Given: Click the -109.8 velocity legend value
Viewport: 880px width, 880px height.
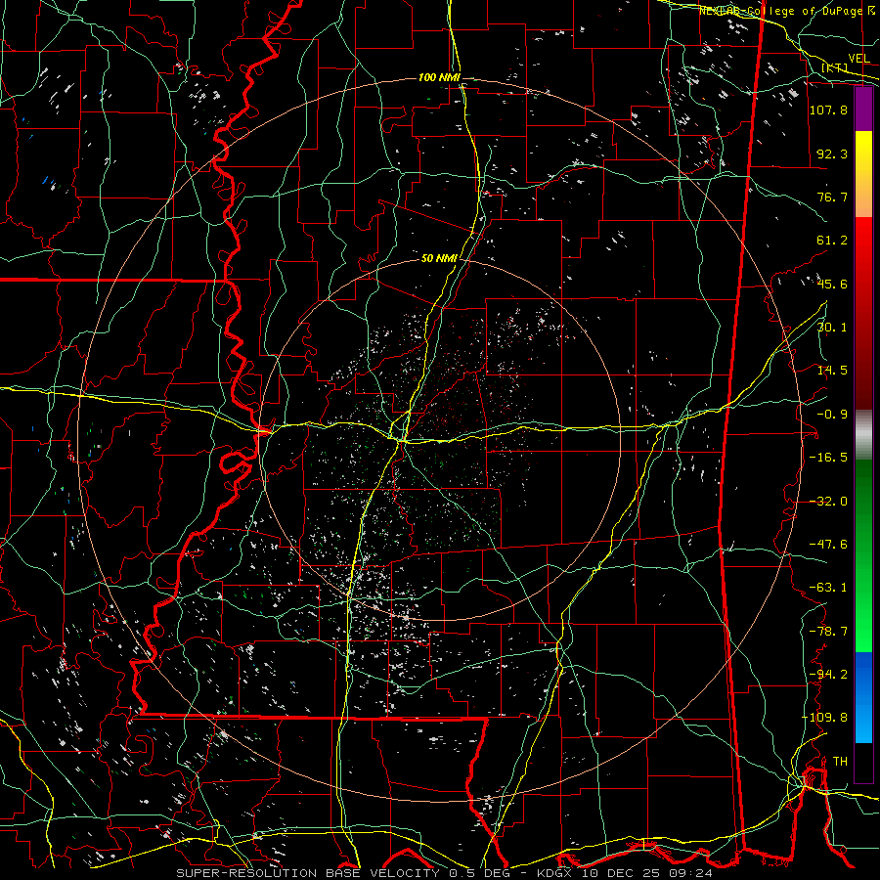Looking at the screenshot, I should [824, 718].
